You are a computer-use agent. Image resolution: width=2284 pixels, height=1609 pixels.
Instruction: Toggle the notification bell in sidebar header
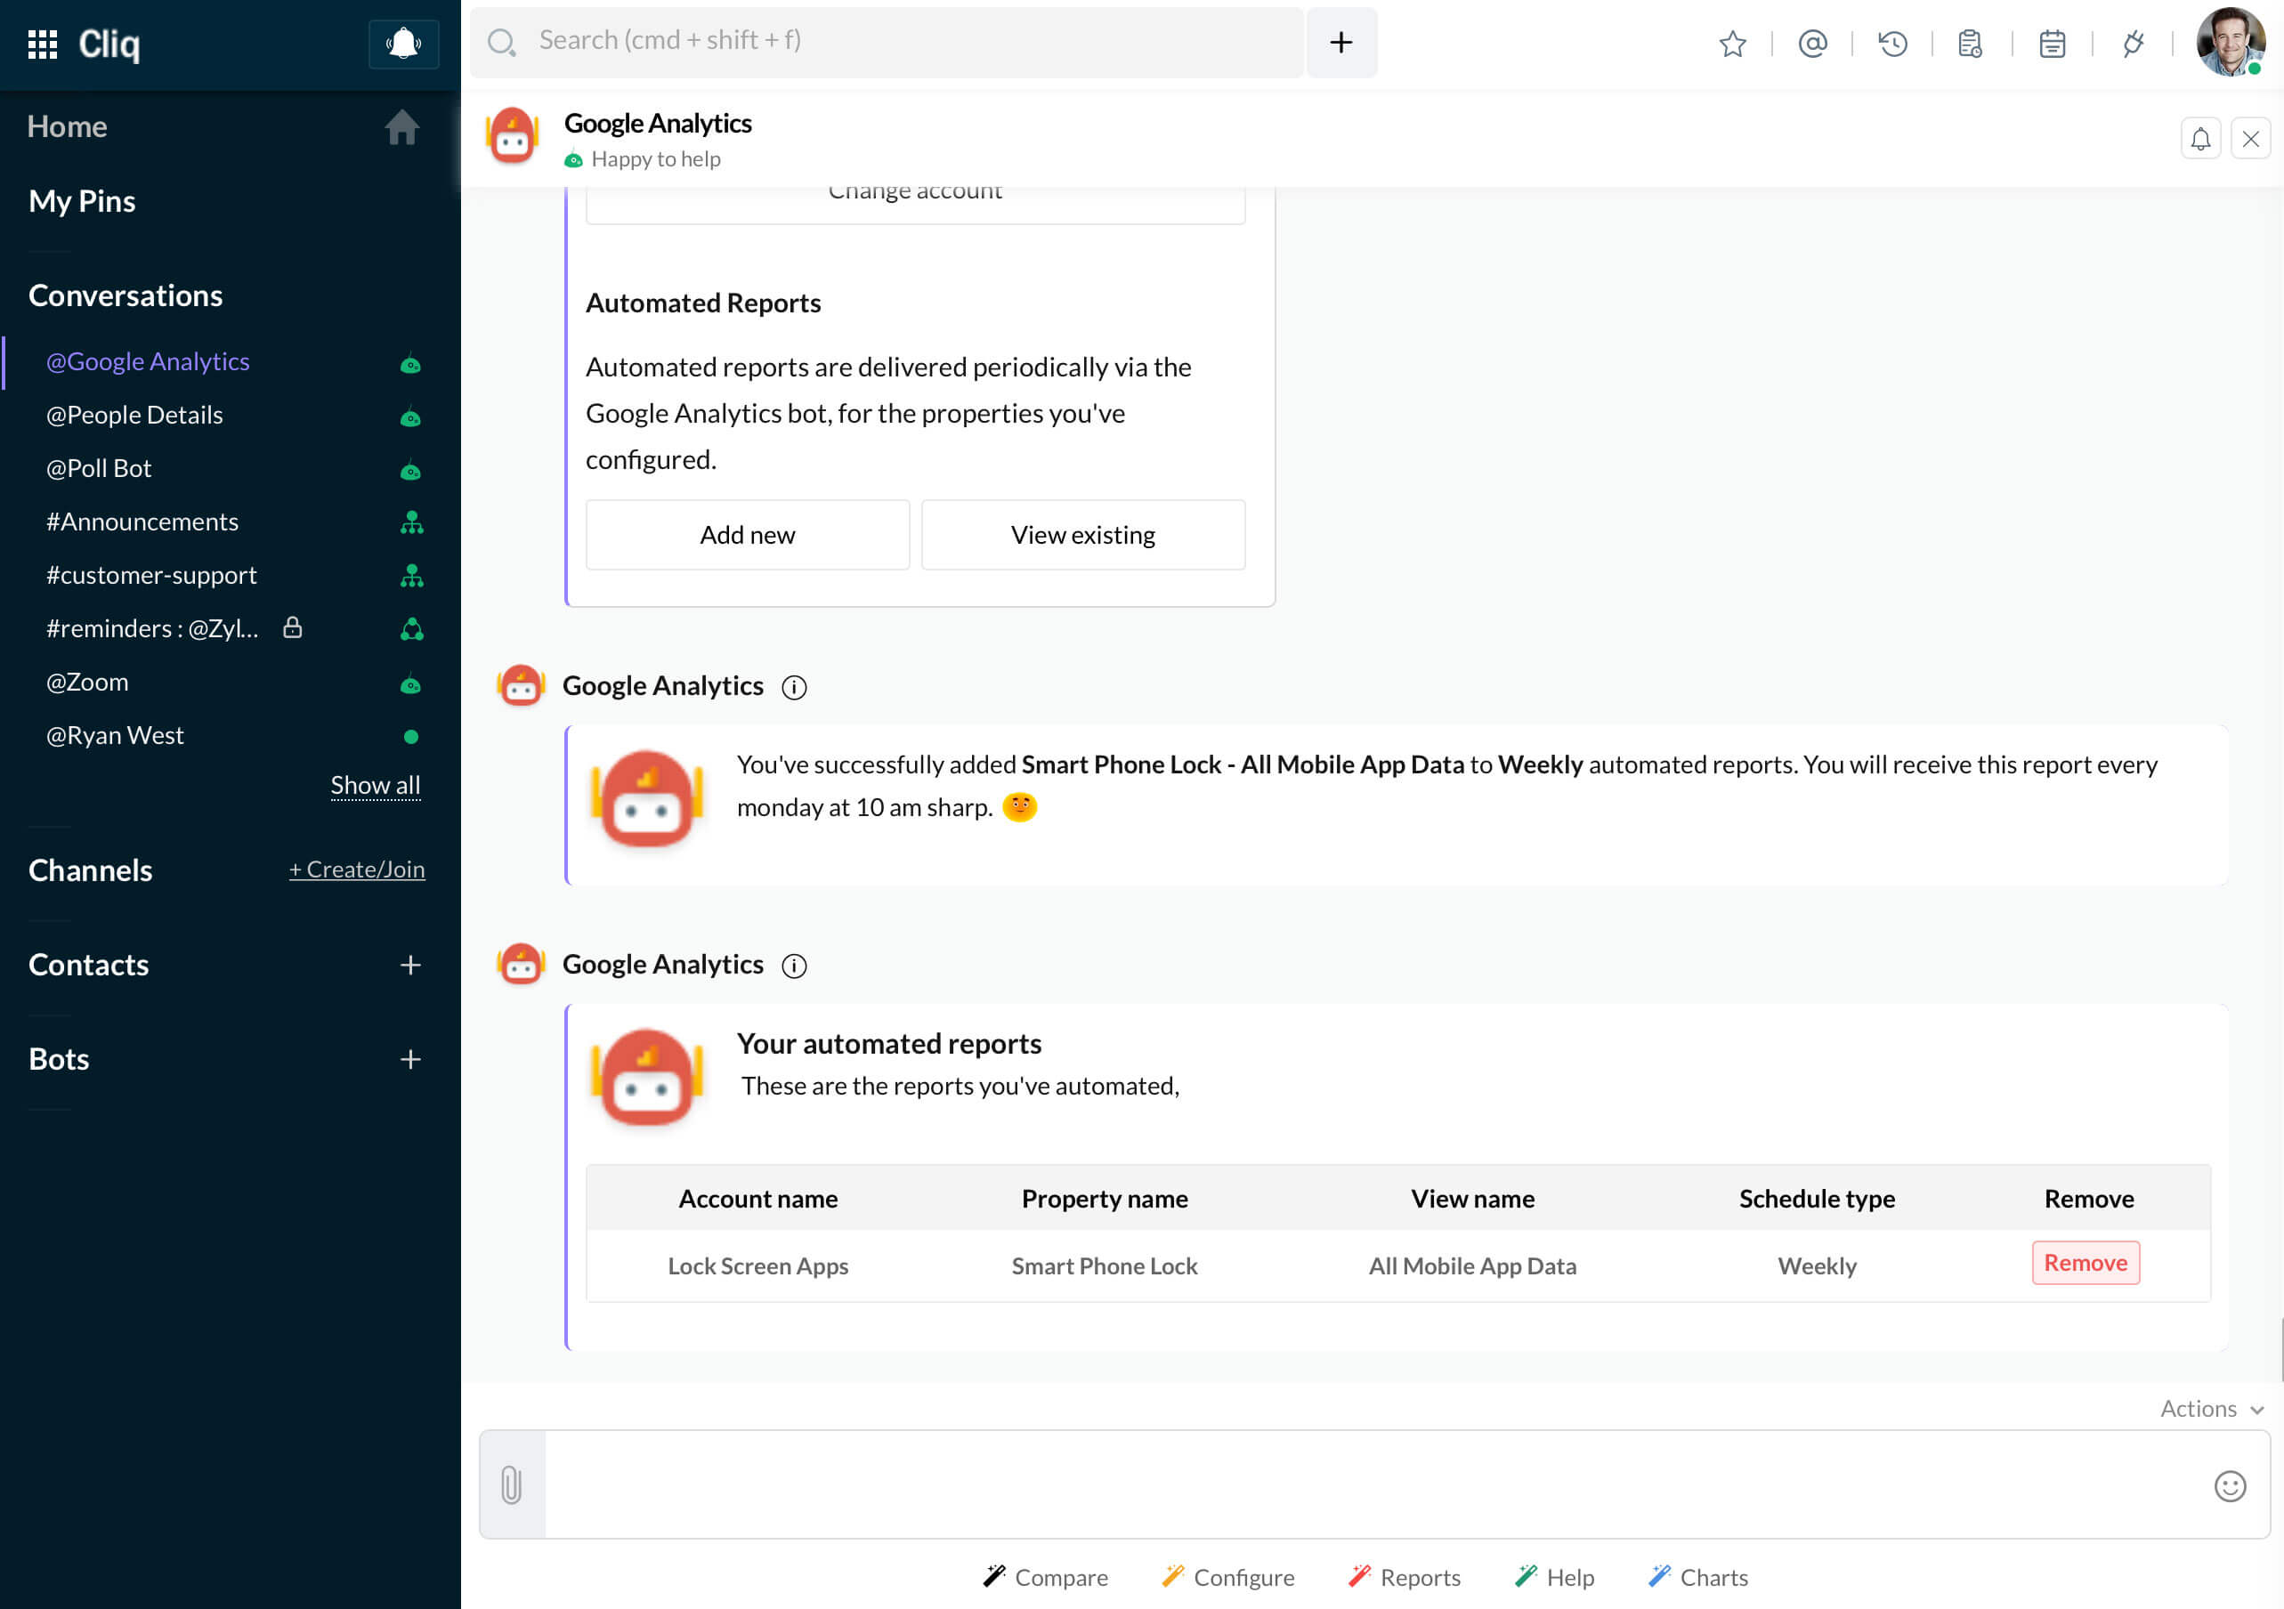[403, 44]
